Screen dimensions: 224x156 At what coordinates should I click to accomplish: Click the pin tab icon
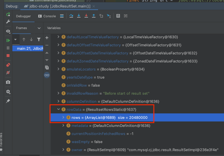tap(8, 101)
